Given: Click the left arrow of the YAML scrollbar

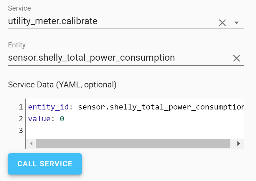Looking at the screenshot, I should pos(31,144).
